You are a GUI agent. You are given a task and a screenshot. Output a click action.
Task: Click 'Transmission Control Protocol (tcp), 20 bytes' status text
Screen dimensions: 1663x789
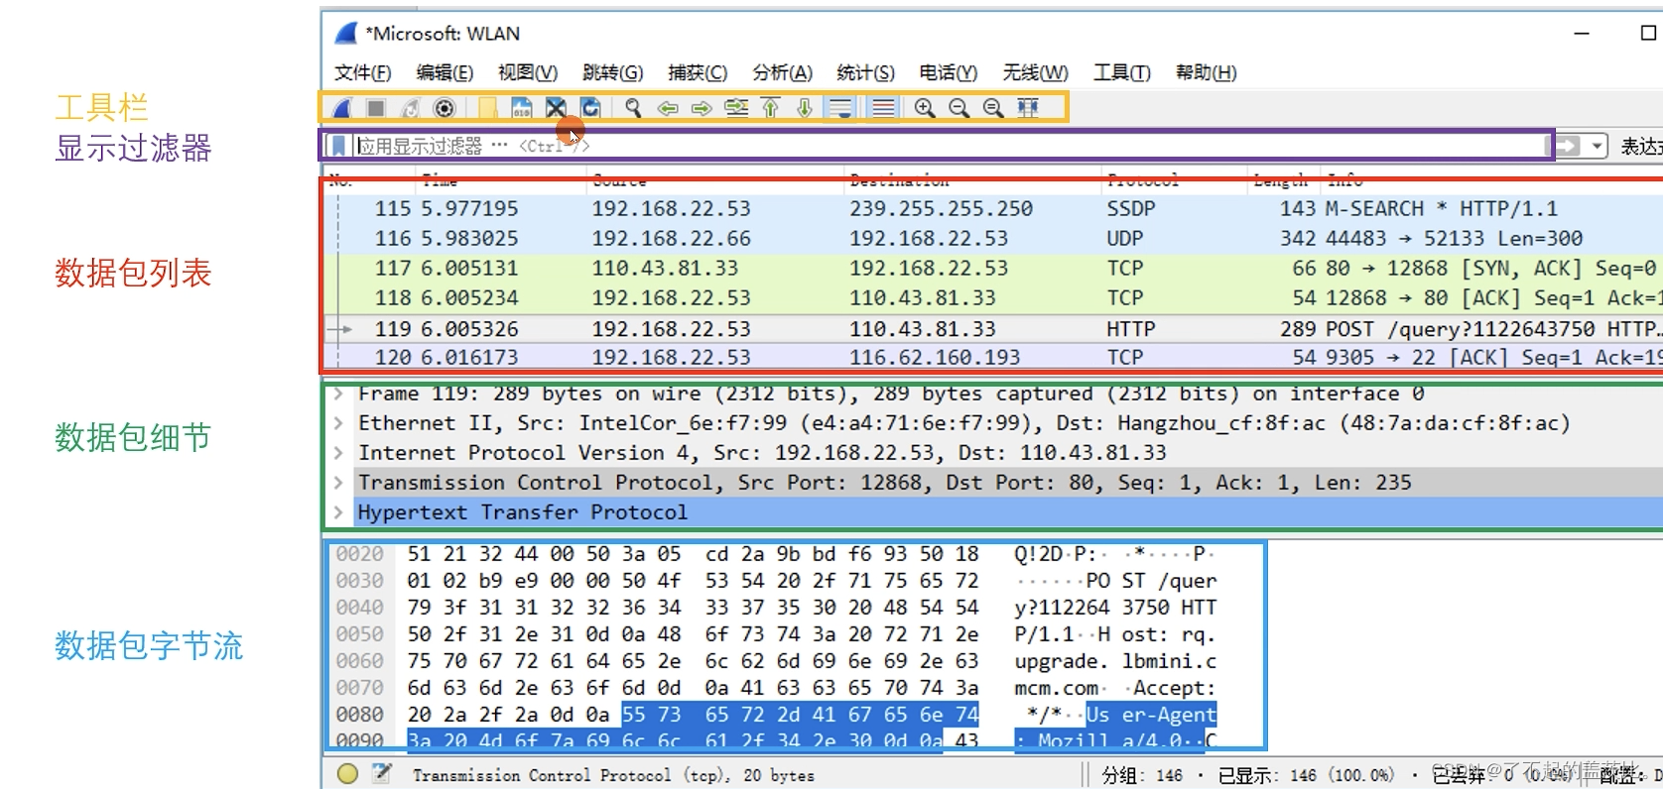pyautogui.click(x=613, y=775)
